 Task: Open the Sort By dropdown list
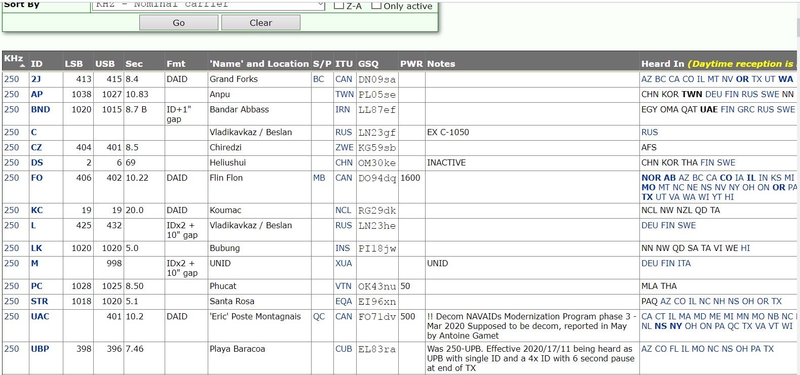click(x=208, y=5)
